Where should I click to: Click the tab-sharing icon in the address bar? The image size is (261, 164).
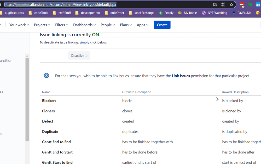click(215, 4)
